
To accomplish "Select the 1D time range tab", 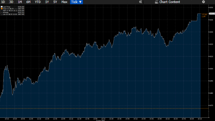I will pyautogui.click(x=3, y=2).
